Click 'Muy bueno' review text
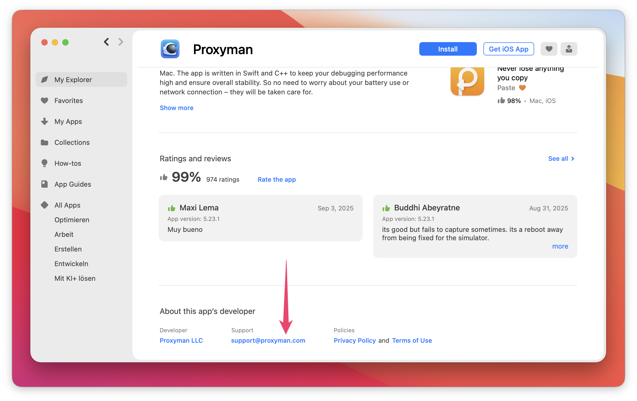This screenshot has width=637, height=401. click(185, 229)
